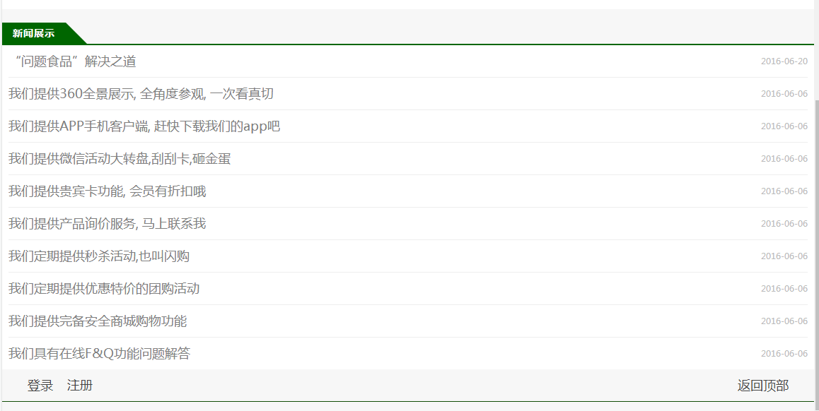Open the 商城购物功能 news article
The width and height of the screenshot is (819, 411).
tap(98, 321)
